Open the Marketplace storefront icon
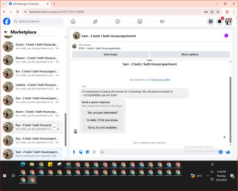Screen dimensions: 238x191 coord(140,21)
